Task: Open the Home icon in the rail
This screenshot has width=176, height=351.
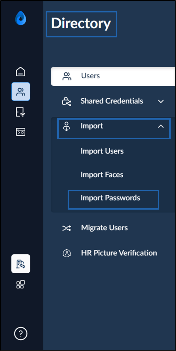Action: point(21,71)
